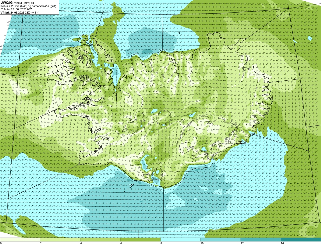Click the scale label '6'
Viewport: 321px width, 245px height.
121,243
